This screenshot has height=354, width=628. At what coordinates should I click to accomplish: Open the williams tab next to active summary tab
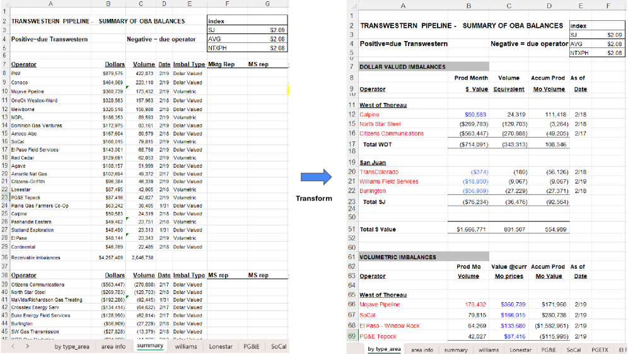(x=186, y=346)
